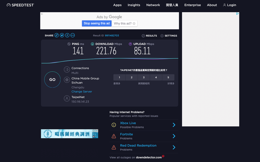The height and width of the screenshot is (162, 260).
Task: Open Xbox Live outage link
Action: [x=128, y=123]
